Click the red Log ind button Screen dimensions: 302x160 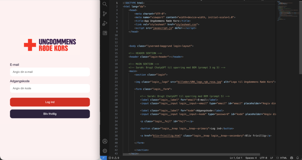click(x=50, y=102)
